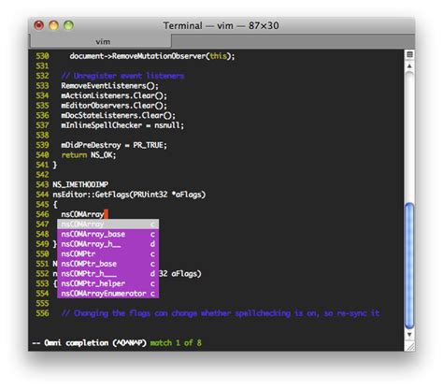Viewport: 443px width, 390px height.
Task: Click 'mInlineSpellChecker = nsnull;' line
Action: tap(122, 125)
